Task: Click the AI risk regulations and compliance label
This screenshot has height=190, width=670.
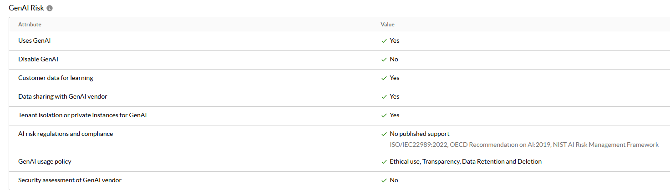Action: [x=66, y=134]
